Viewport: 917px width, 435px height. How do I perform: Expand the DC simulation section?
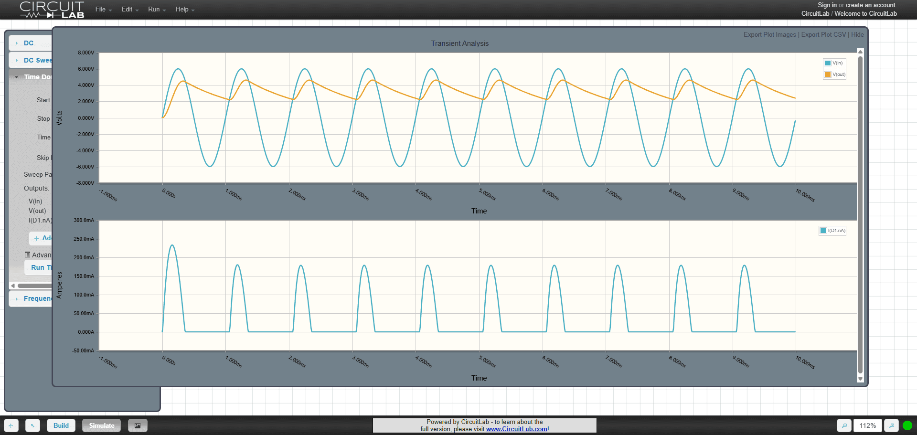pos(30,43)
